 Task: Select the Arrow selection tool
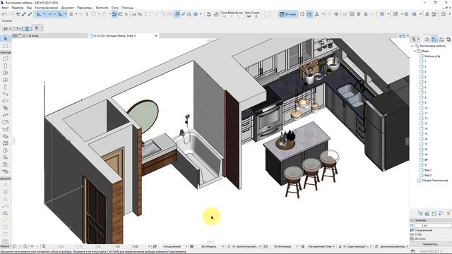6,39
